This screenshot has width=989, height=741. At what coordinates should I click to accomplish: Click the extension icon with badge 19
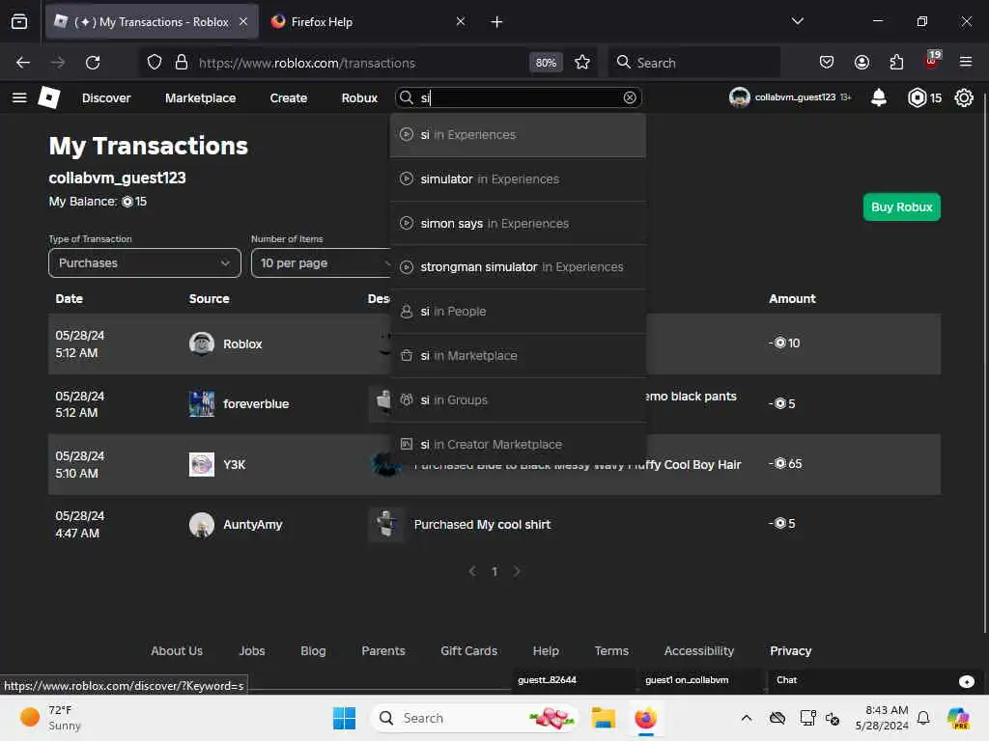(932, 61)
